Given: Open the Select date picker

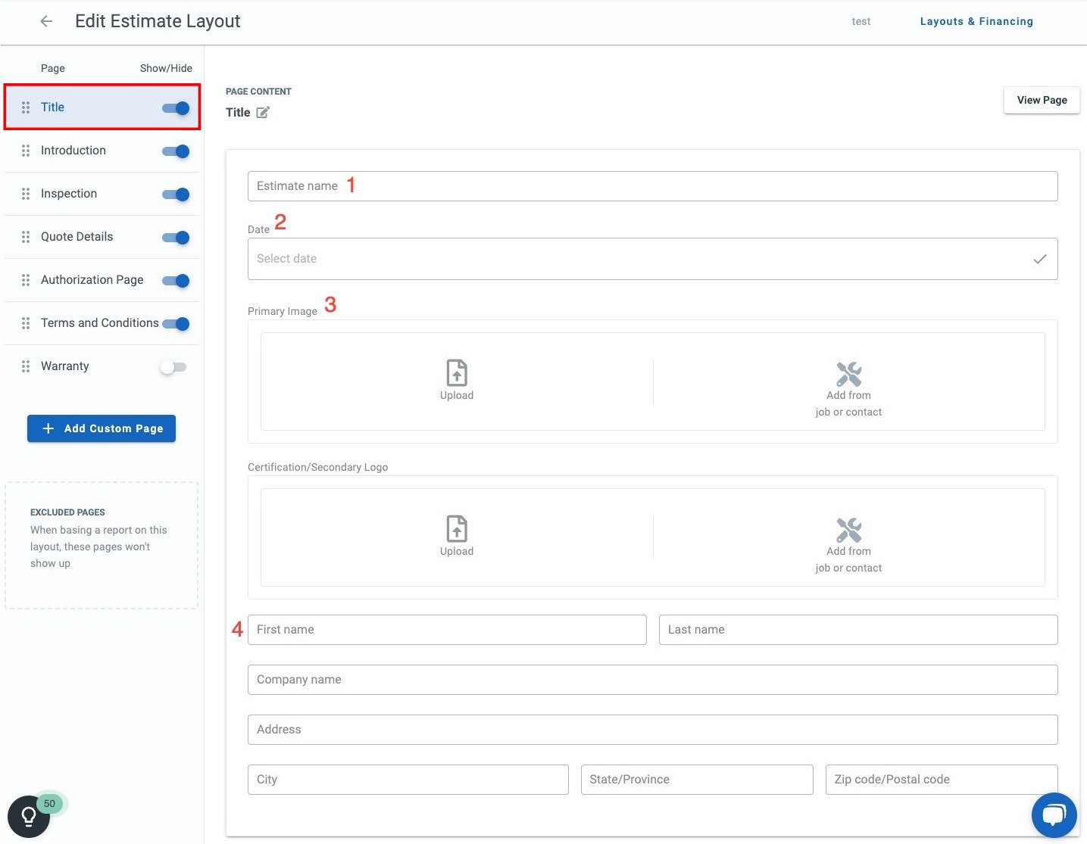Looking at the screenshot, I should pyautogui.click(x=651, y=259).
